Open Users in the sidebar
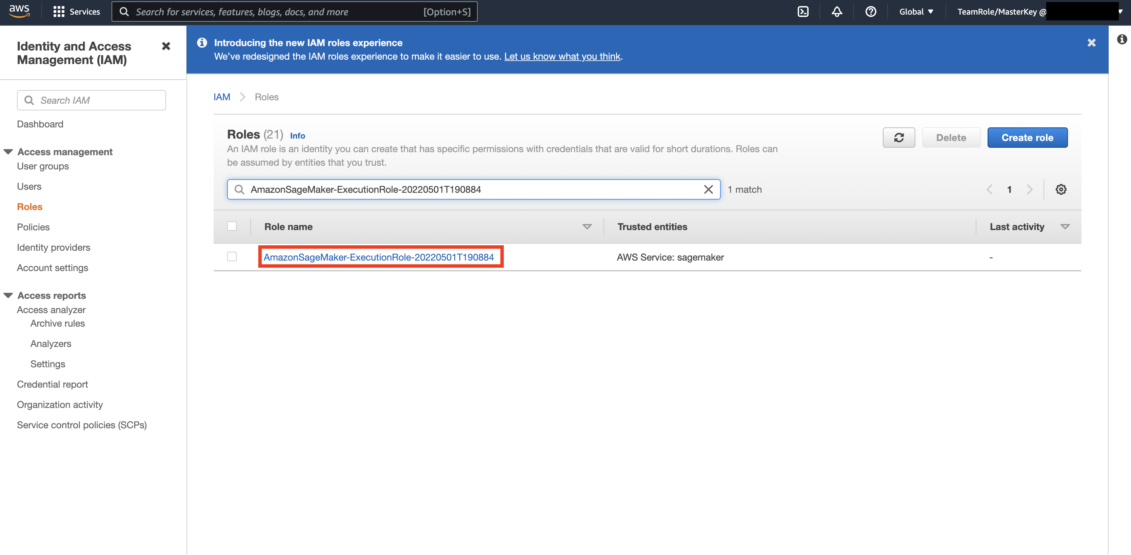Screen dimensions: 1131x555 click(29, 186)
